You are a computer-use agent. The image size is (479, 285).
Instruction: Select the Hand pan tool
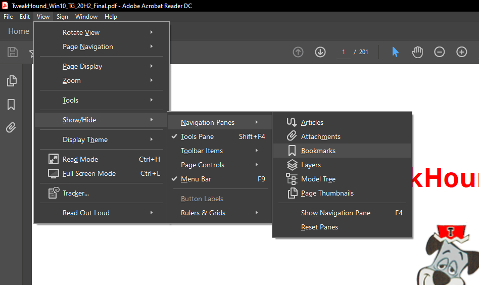[x=417, y=52]
